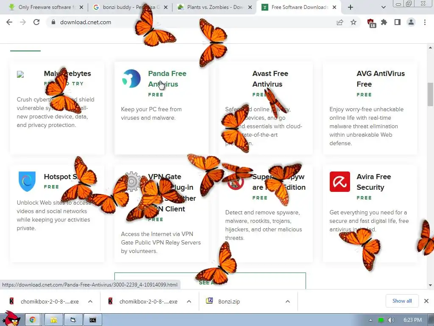The image size is (434, 326).
Task: Click the Avira description about secure digital life
Action: 369,221
